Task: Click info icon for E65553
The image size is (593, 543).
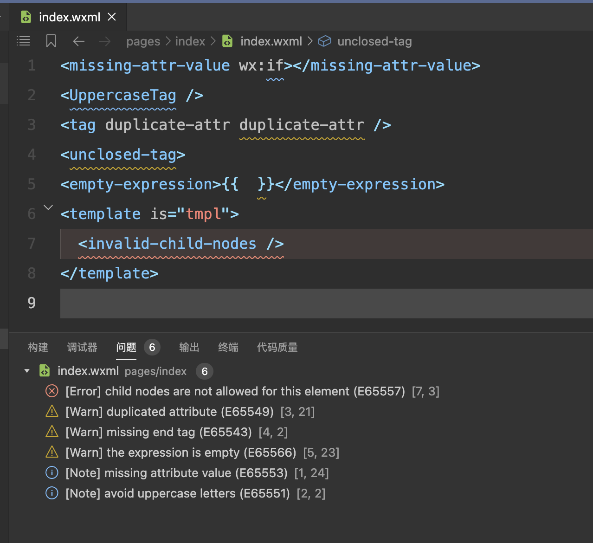Action: (x=52, y=472)
